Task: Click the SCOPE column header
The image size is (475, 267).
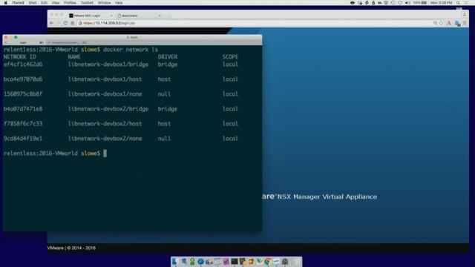Action: point(230,57)
